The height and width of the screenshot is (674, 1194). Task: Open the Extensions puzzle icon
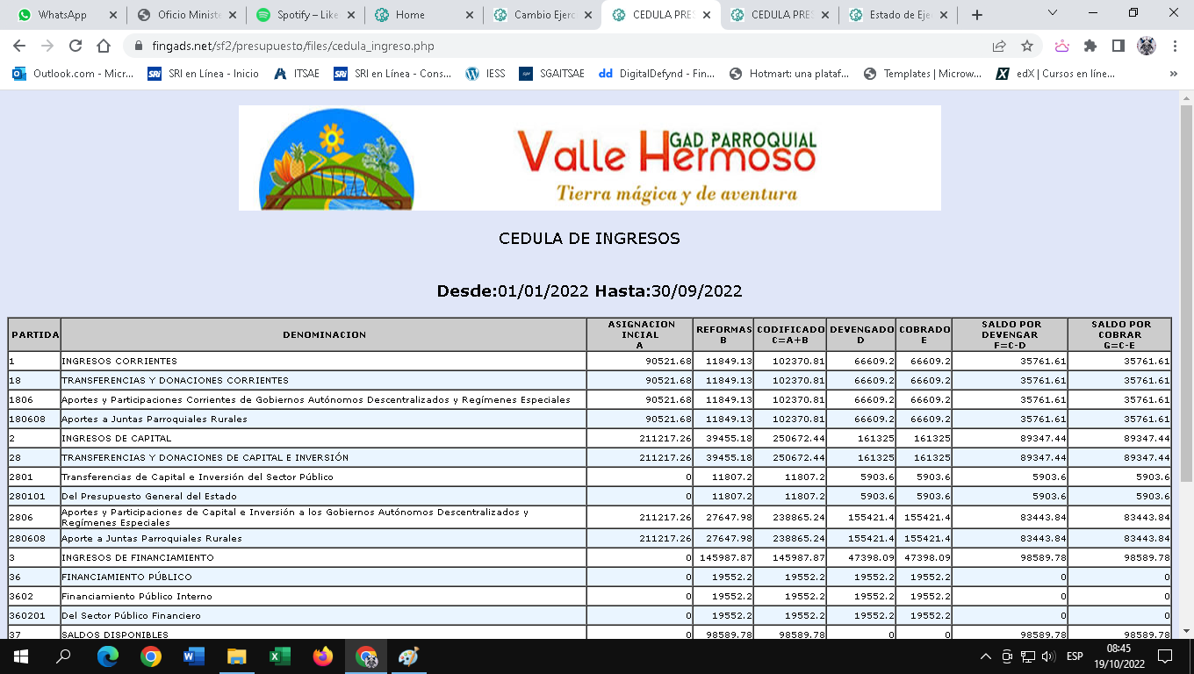[x=1090, y=47]
